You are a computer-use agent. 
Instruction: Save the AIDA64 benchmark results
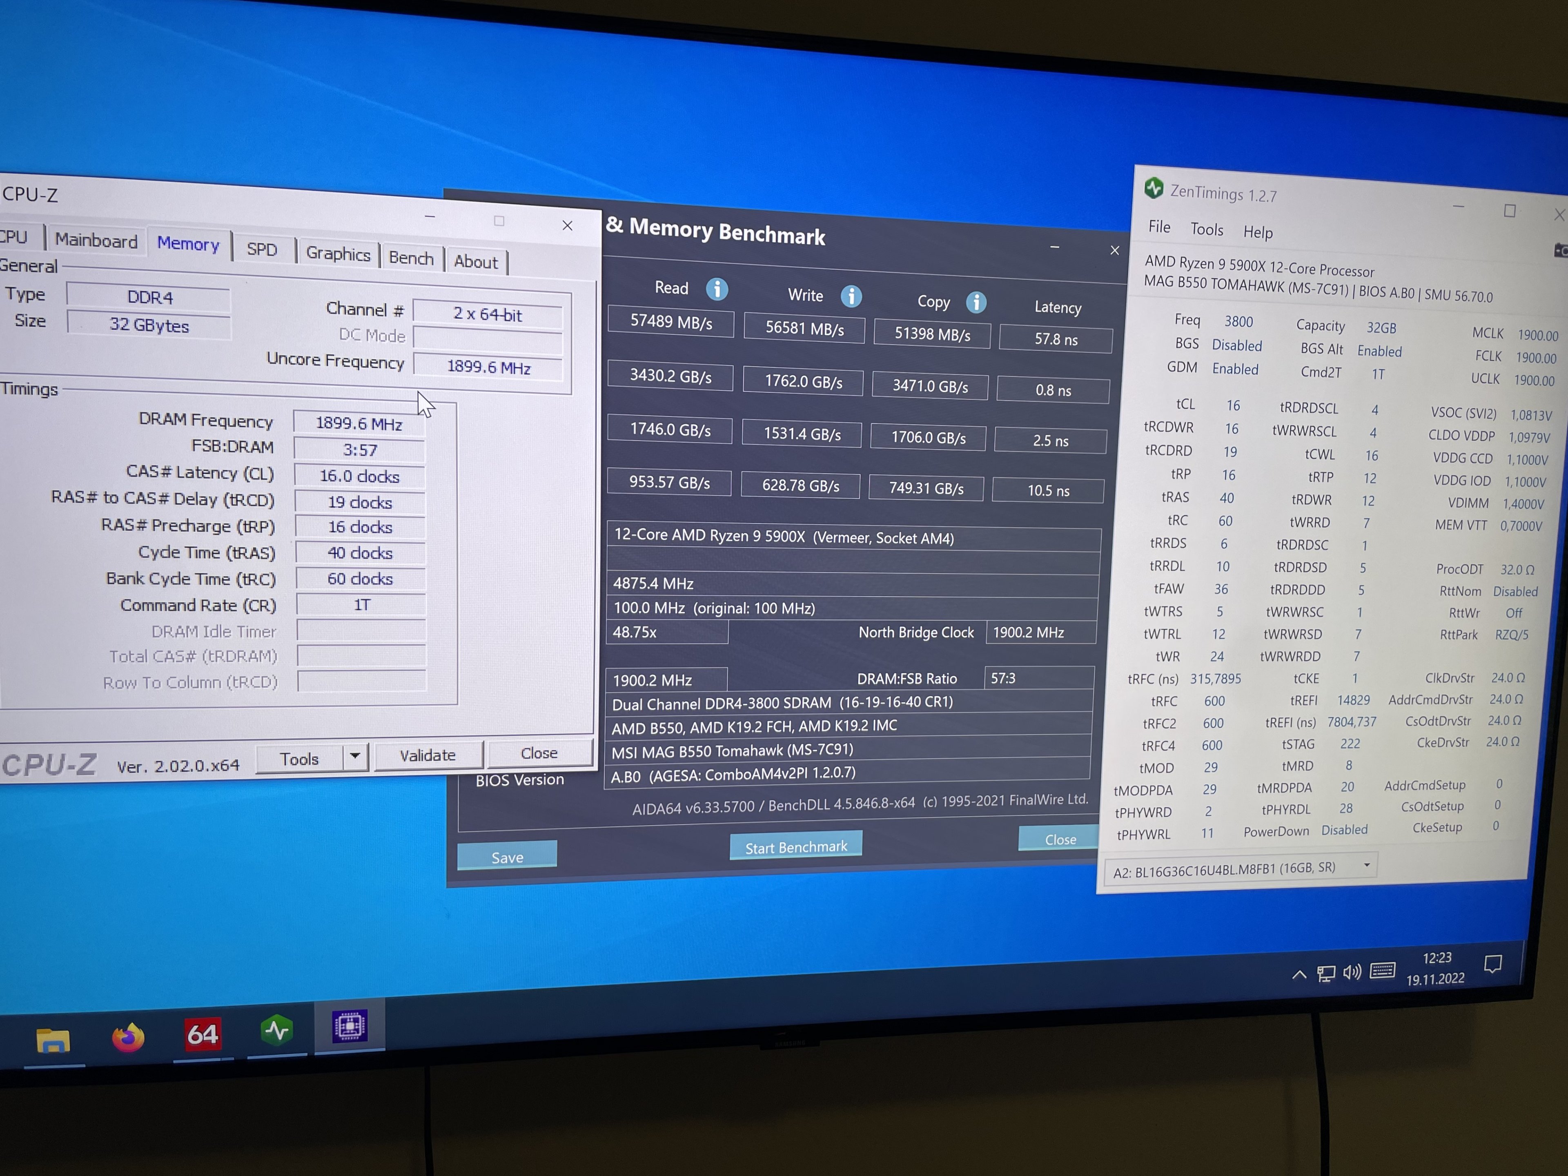(x=507, y=856)
